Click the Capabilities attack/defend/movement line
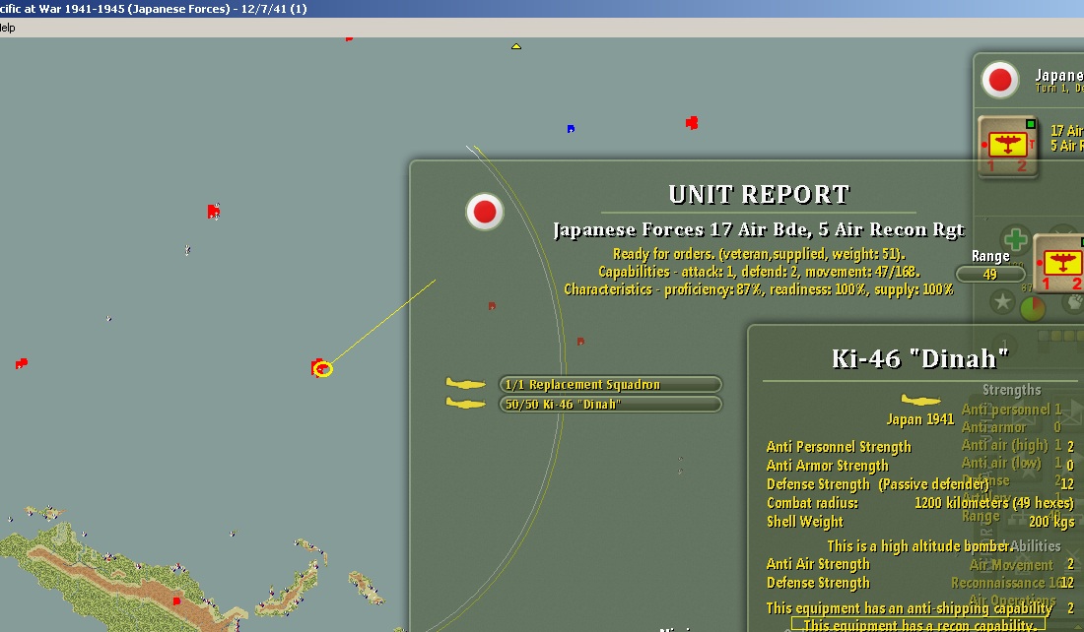 759,272
